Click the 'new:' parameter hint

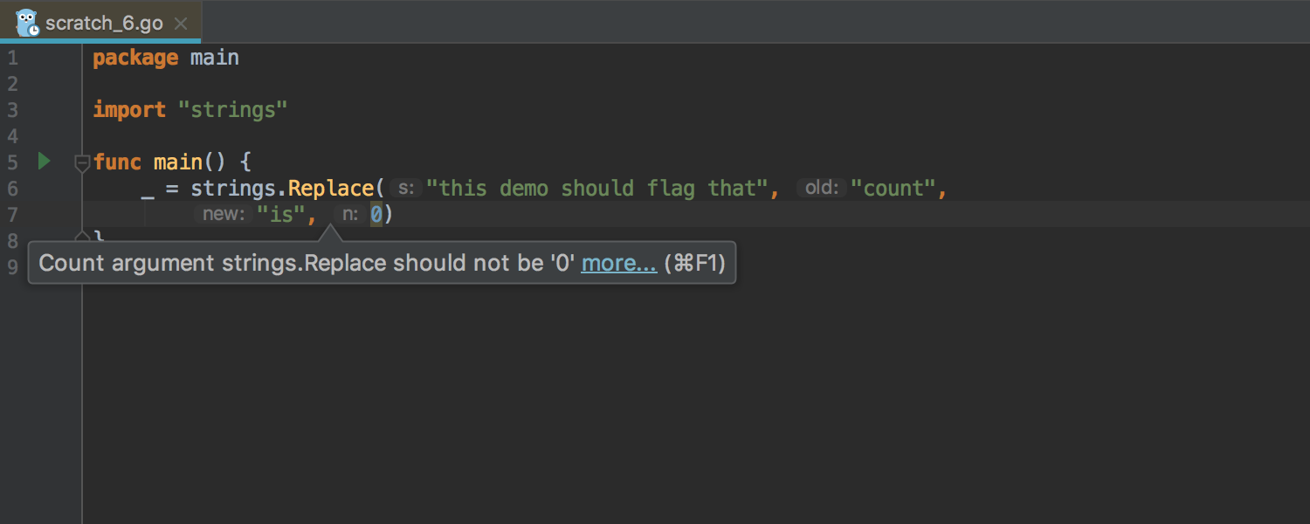pos(224,214)
